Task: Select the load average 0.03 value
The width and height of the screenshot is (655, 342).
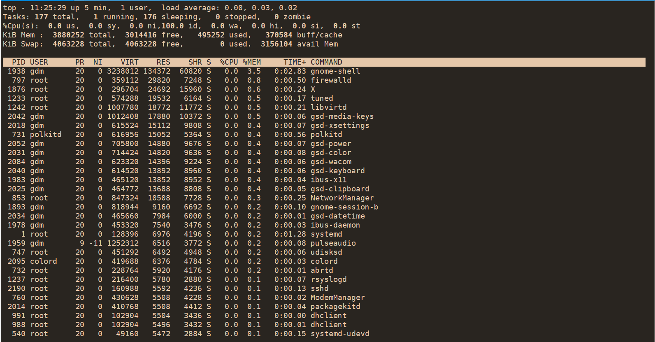Action: pos(261,8)
